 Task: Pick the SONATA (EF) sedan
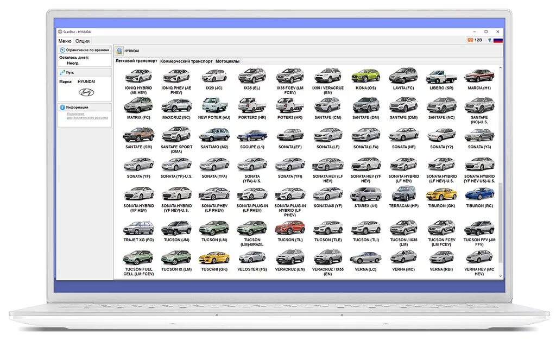tap(290, 138)
